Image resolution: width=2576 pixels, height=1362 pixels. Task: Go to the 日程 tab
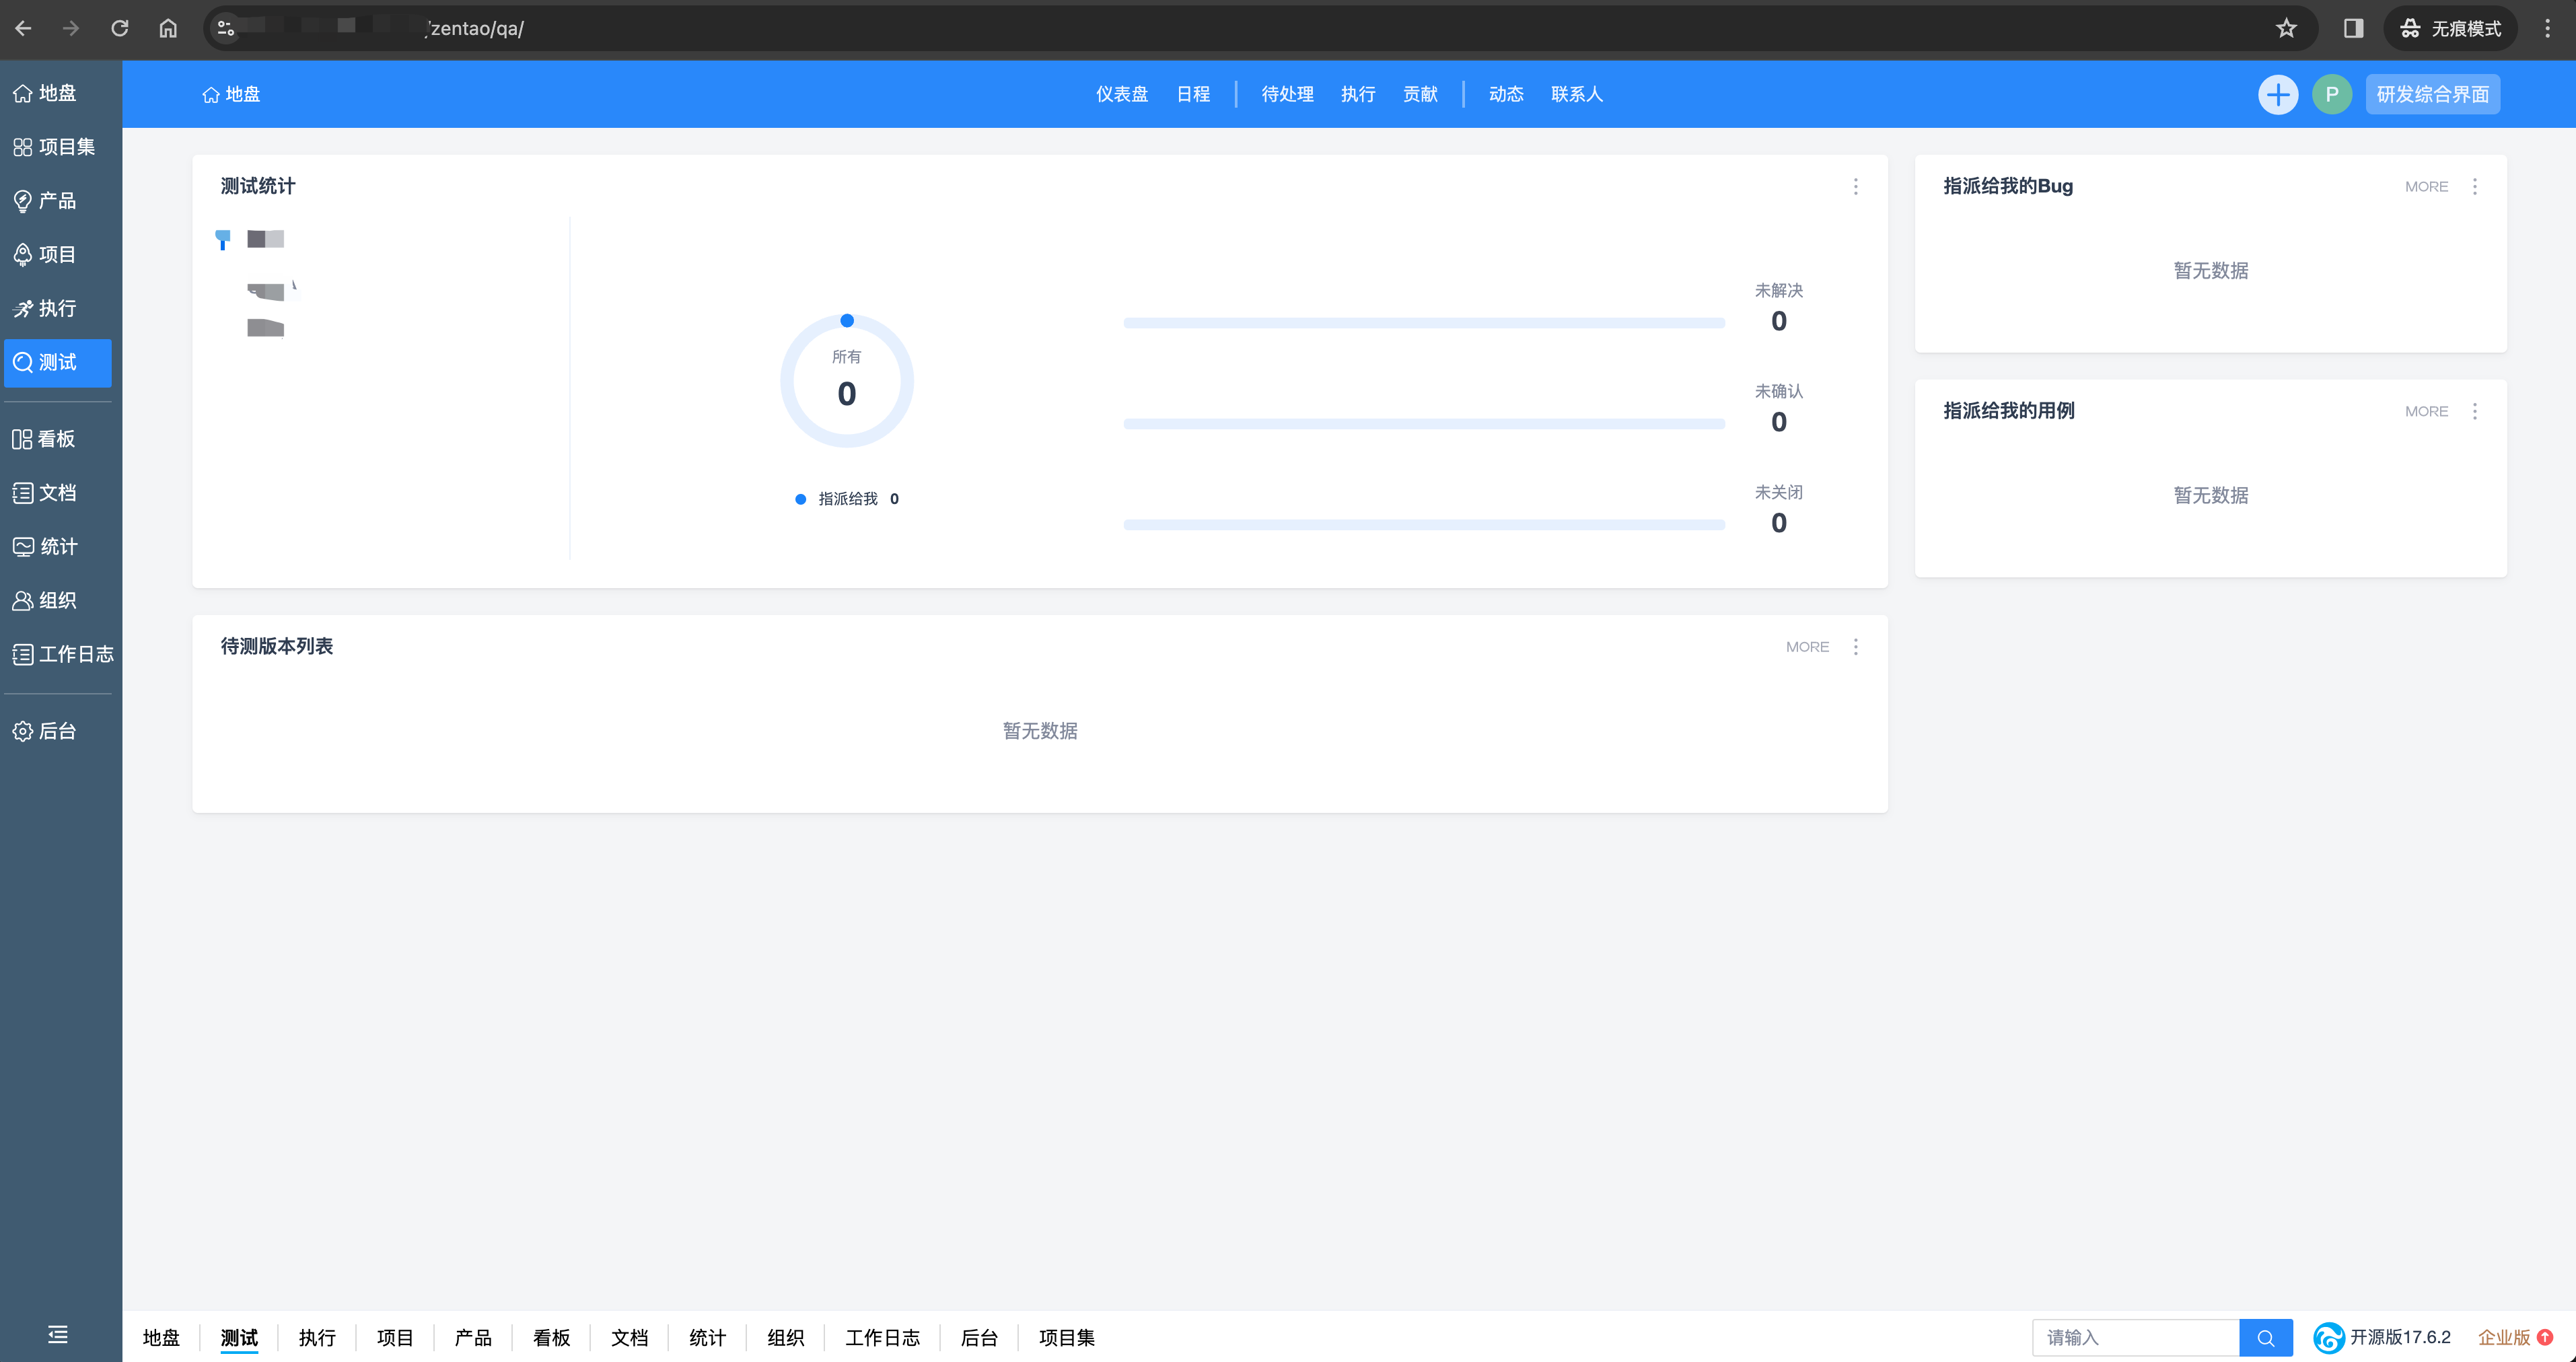pyautogui.click(x=1193, y=94)
